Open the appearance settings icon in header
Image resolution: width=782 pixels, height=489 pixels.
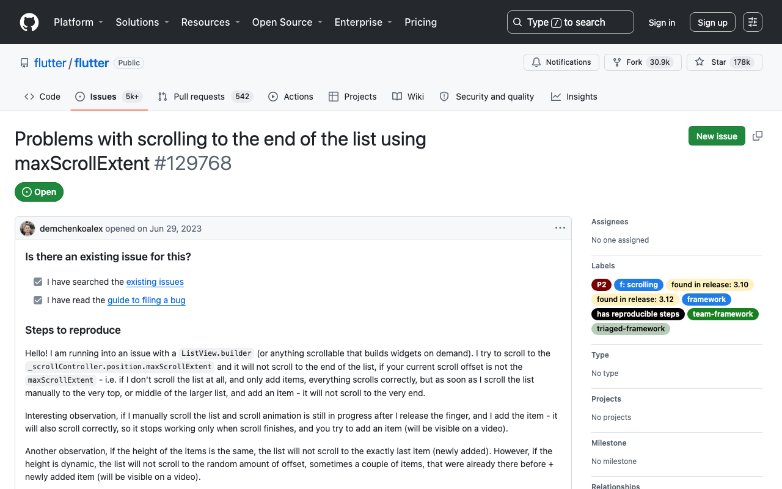pyautogui.click(x=753, y=22)
